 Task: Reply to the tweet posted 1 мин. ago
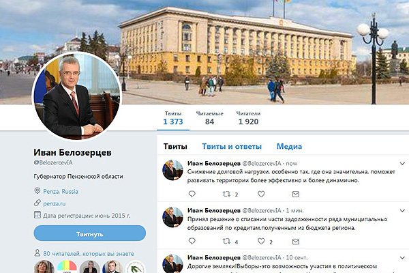192,241
